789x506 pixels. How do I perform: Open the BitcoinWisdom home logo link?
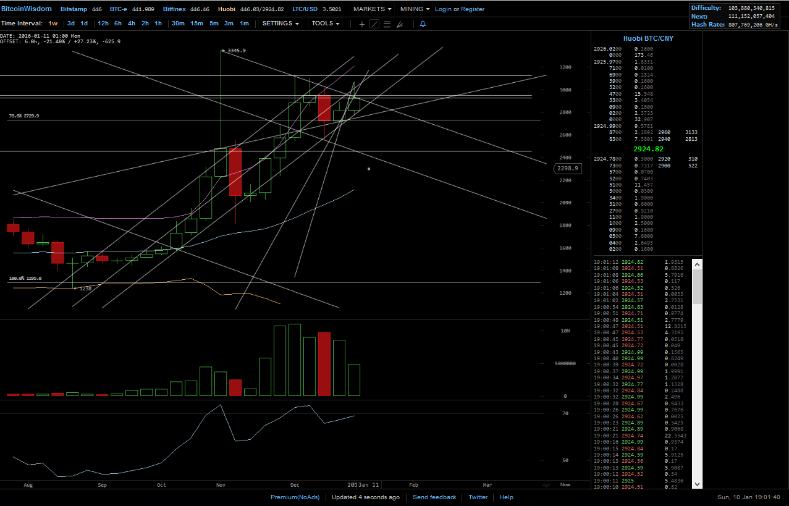[26, 9]
